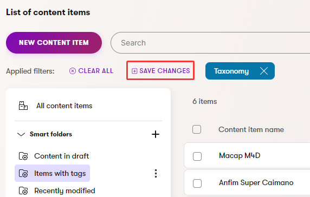Click the Items with tags folder icon
This screenshot has height=197, width=310.
click(x=23, y=174)
